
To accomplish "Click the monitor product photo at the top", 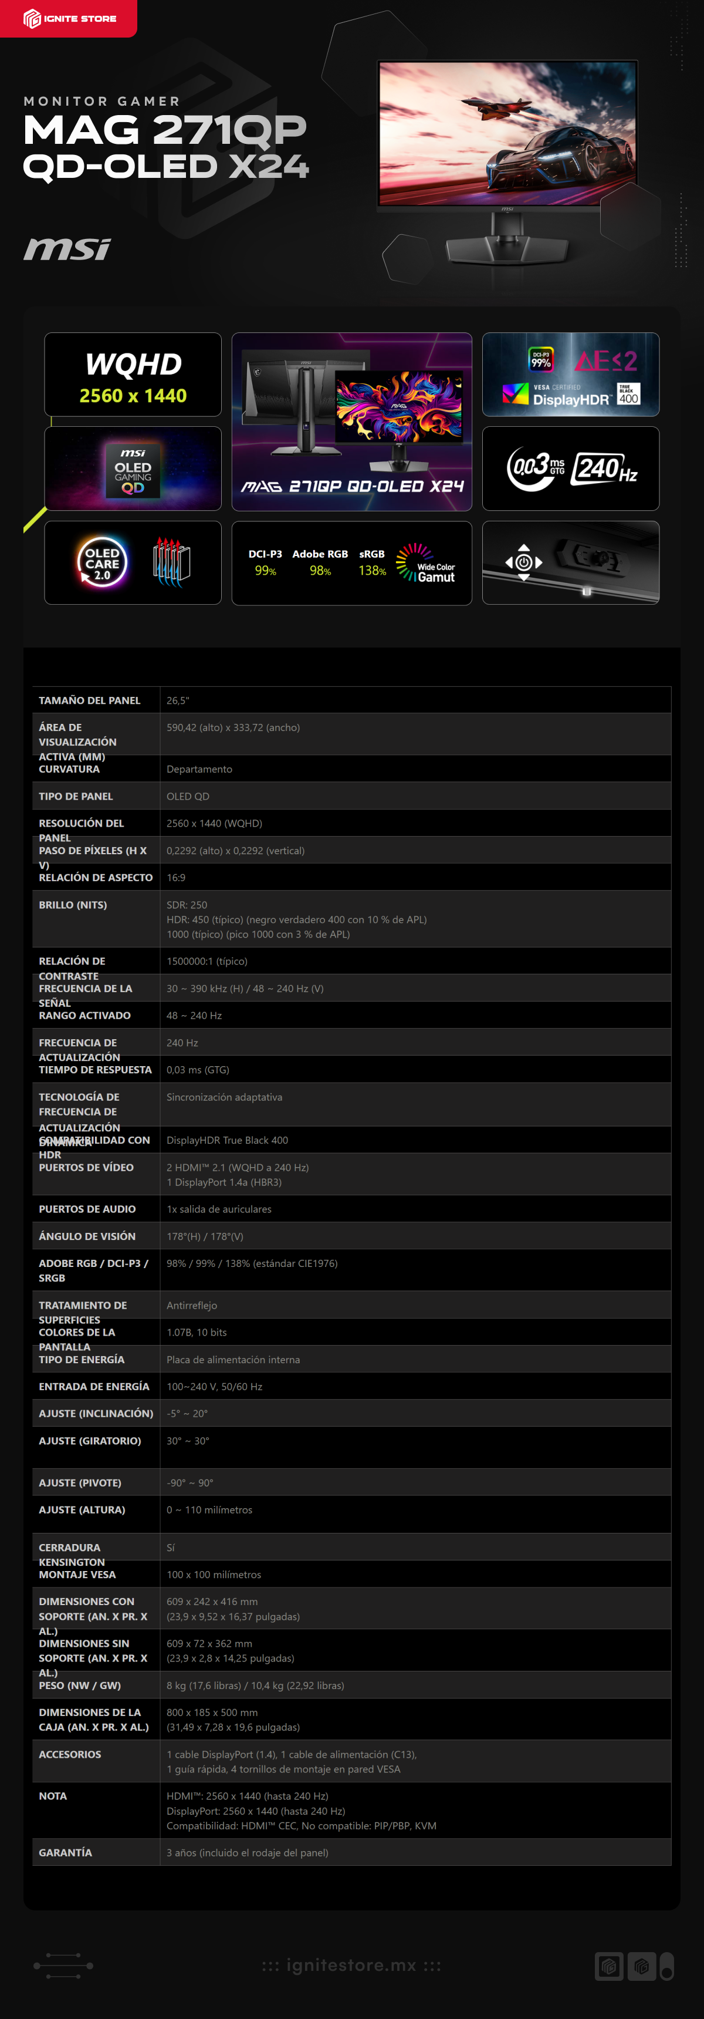I will 507,162.
